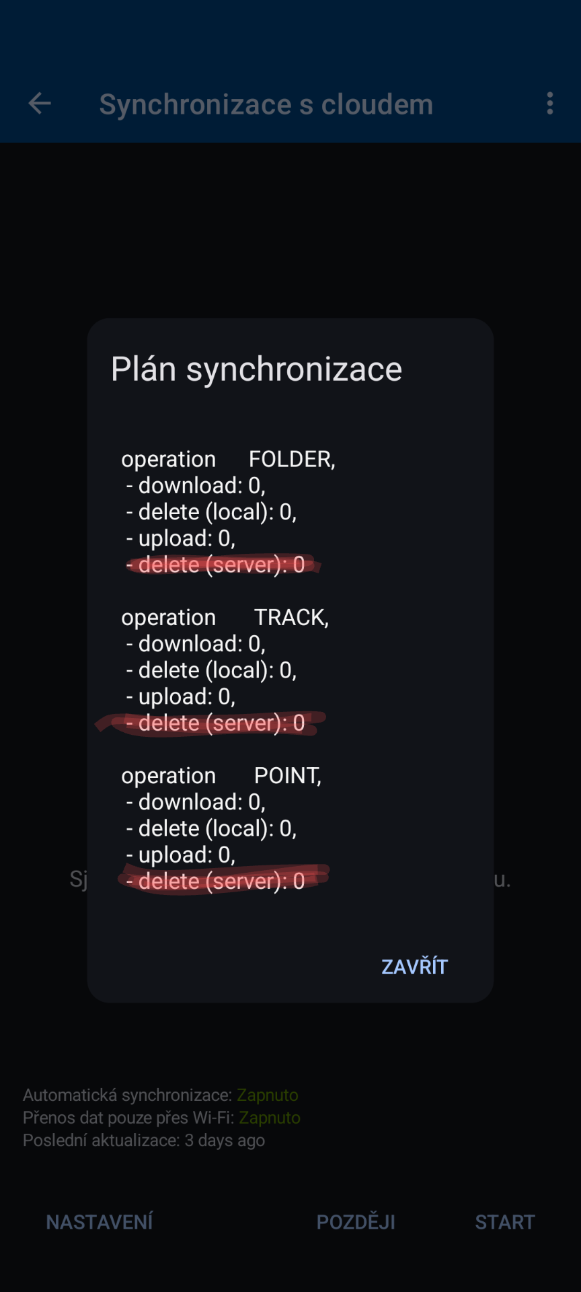Viewport: 581px width, 1292px height.
Task: Open NASTAVENÍ at the bottom
Action: (x=100, y=1221)
